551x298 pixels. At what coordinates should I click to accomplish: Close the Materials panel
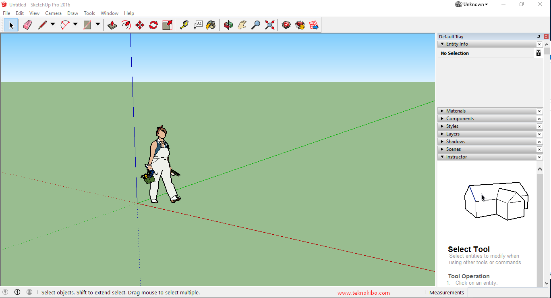[539, 111]
